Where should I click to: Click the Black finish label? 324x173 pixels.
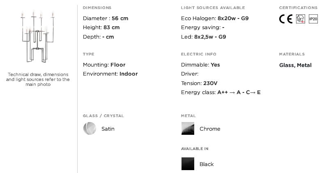[207, 164]
